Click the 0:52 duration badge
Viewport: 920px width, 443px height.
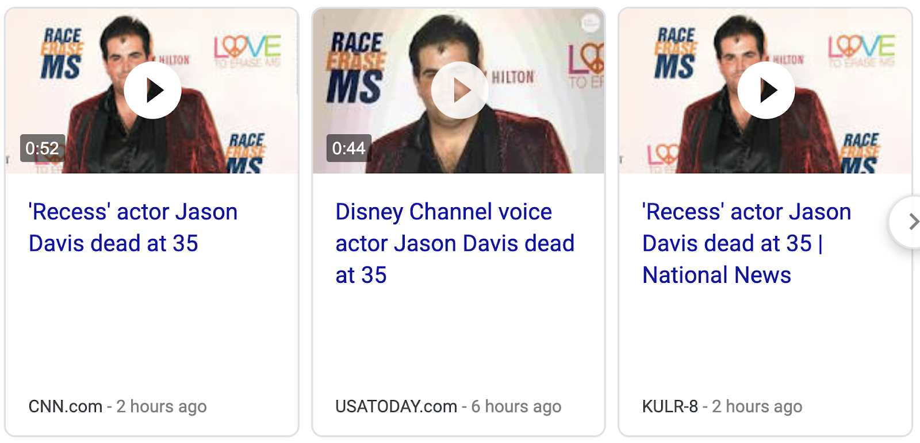pos(42,148)
